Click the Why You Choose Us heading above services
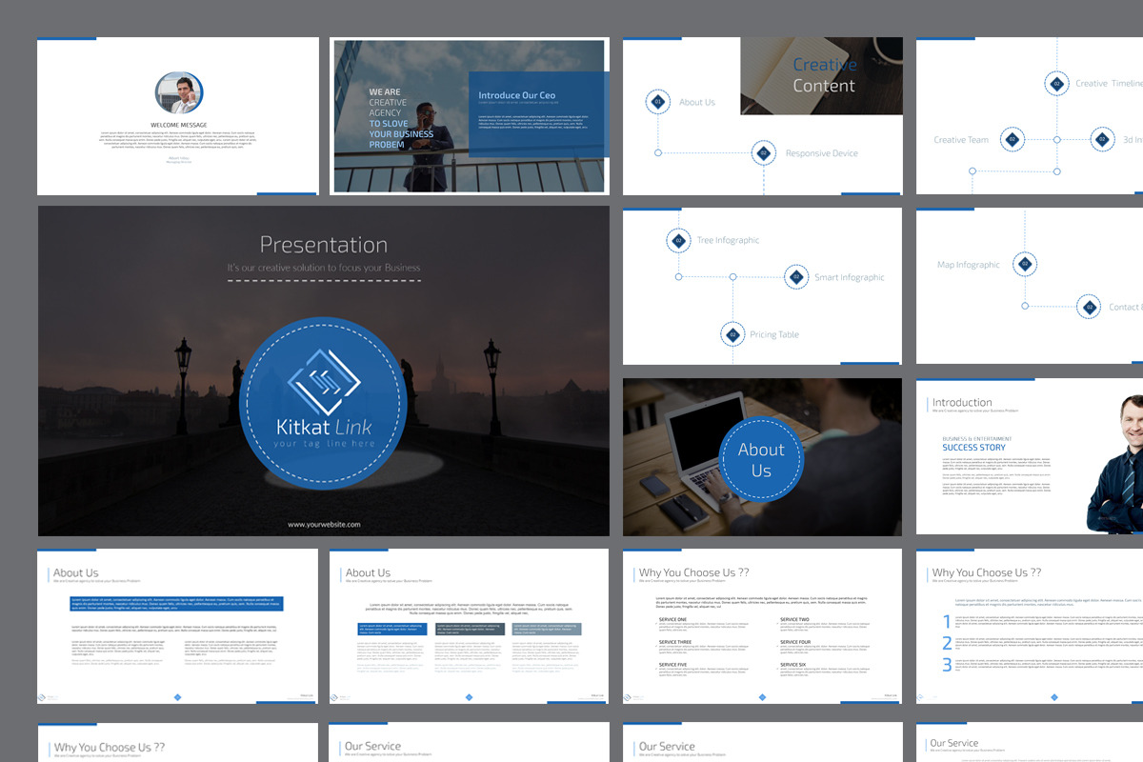 693,572
